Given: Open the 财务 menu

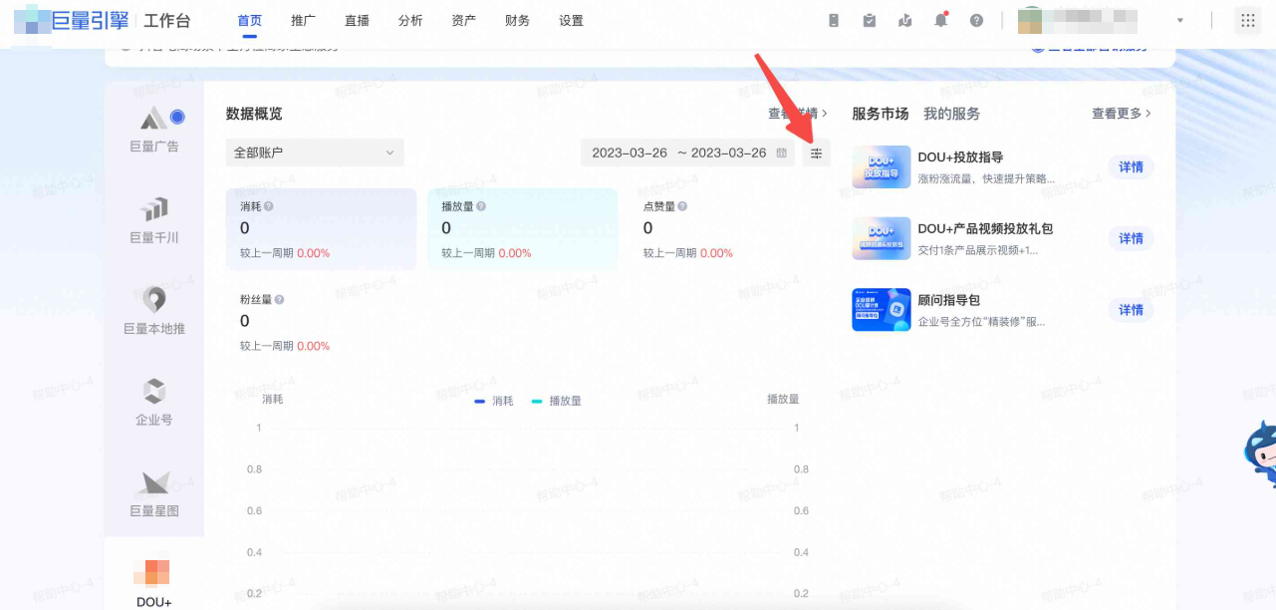Looking at the screenshot, I should 517,20.
